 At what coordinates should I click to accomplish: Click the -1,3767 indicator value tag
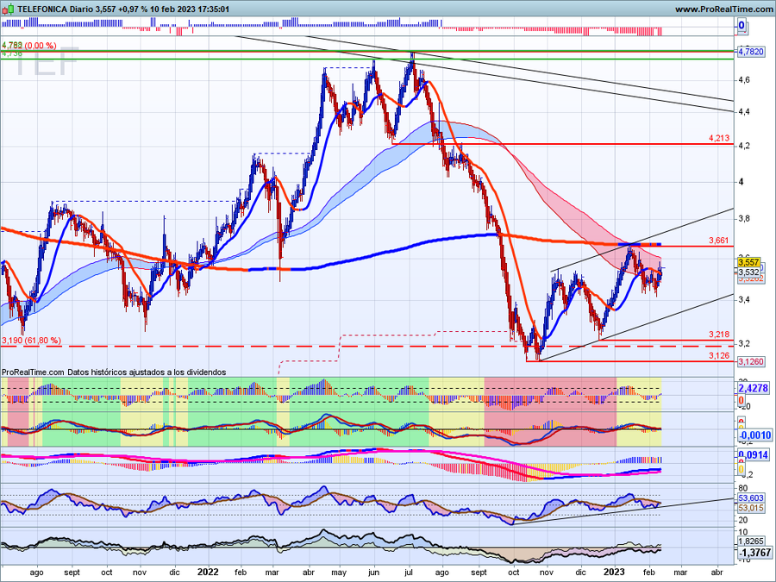point(754,553)
